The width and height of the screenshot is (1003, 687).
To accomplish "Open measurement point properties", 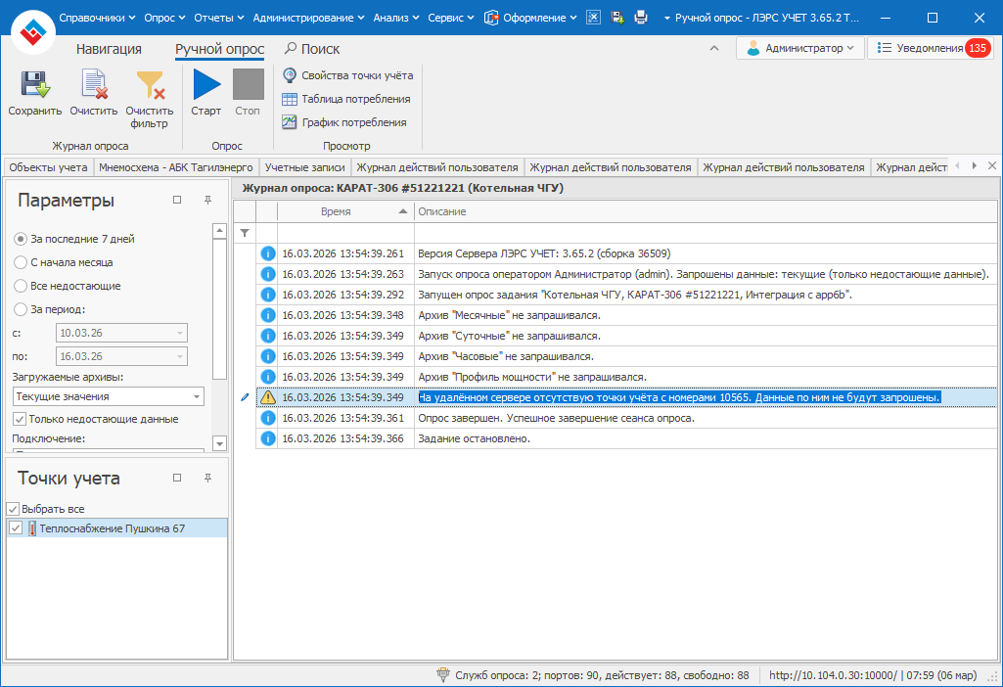I will 347,75.
